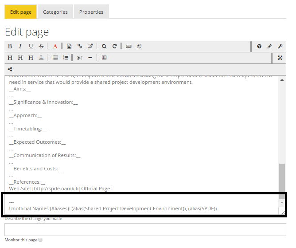The height and width of the screenshot is (248, 296).
Task: Insert special characters keyboard icon
Action: point(129,46)
